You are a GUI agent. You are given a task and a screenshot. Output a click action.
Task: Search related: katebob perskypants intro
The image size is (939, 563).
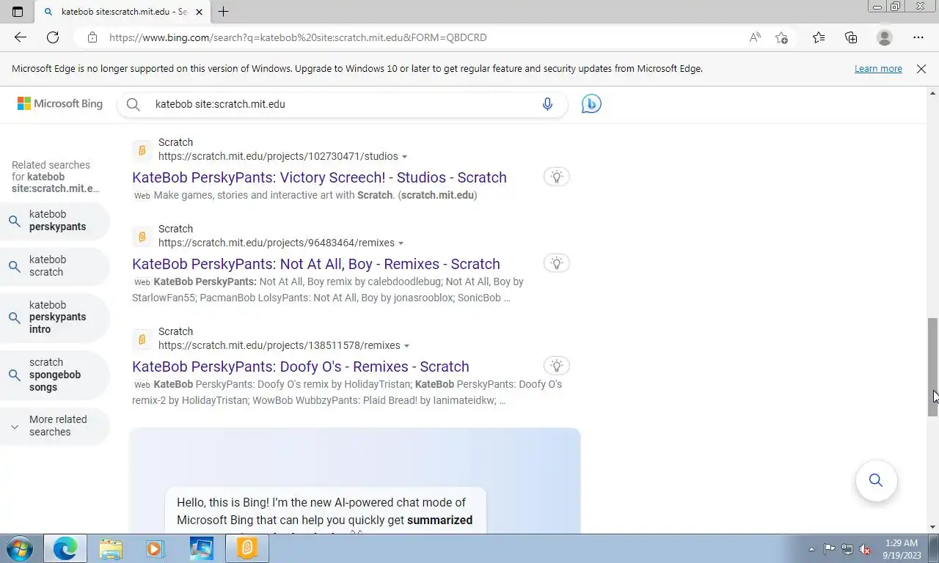click(55, 317)
